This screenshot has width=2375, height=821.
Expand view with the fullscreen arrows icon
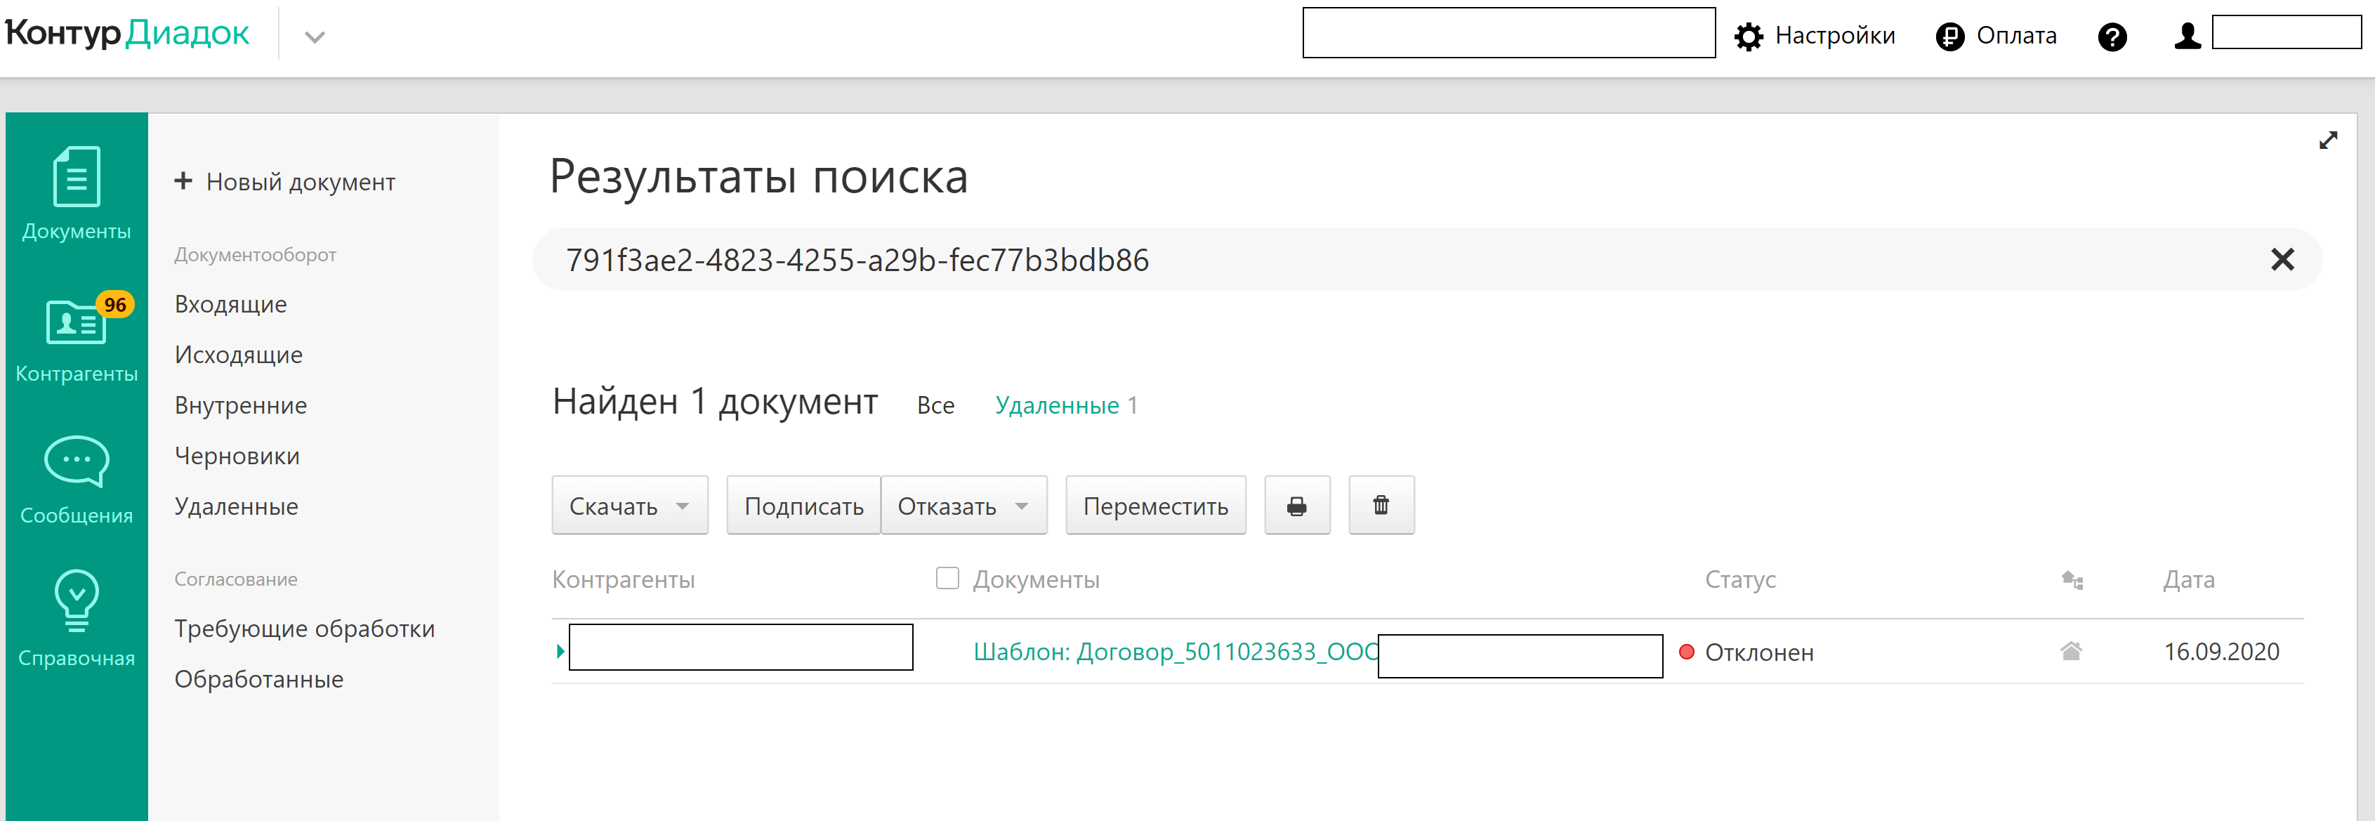pos(2330,140)
